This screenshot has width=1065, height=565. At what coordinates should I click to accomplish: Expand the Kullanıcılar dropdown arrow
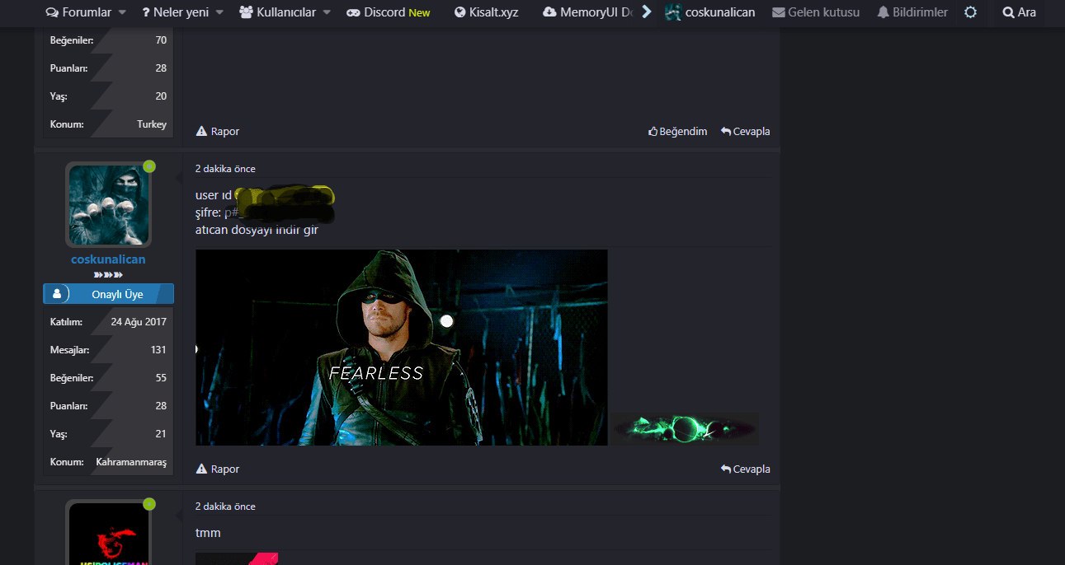pos(327,12)
